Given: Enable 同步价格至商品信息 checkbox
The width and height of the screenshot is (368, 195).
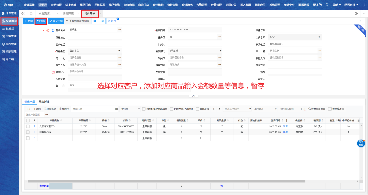Looking at the screenshot, I should coord(144,109).
